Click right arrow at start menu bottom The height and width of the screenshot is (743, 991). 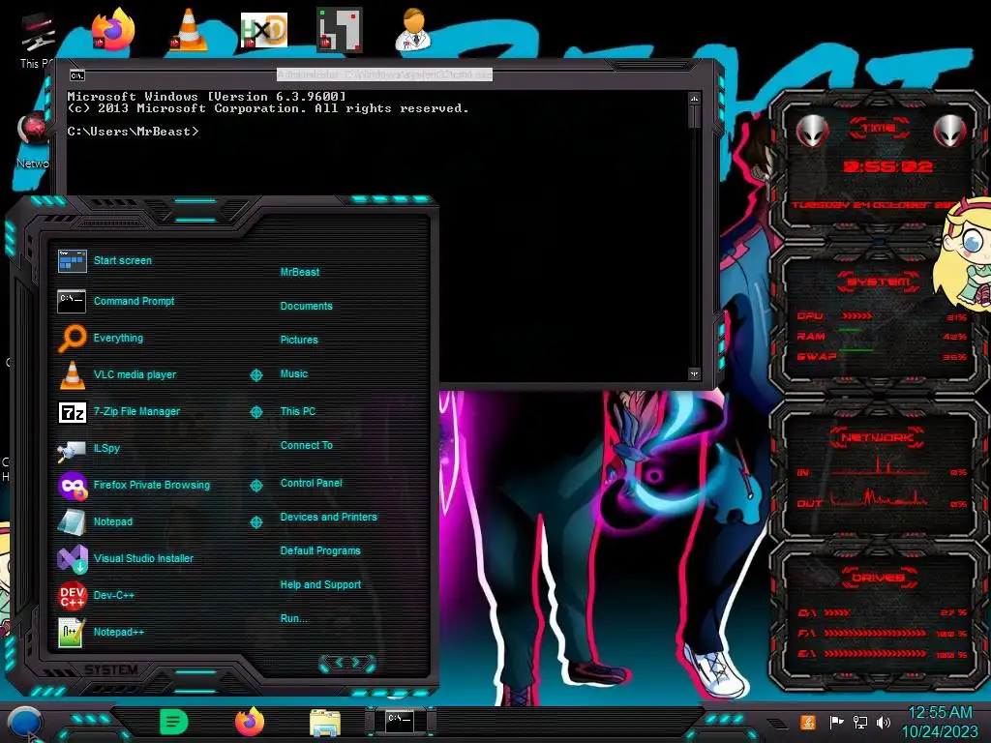[358, 663]
